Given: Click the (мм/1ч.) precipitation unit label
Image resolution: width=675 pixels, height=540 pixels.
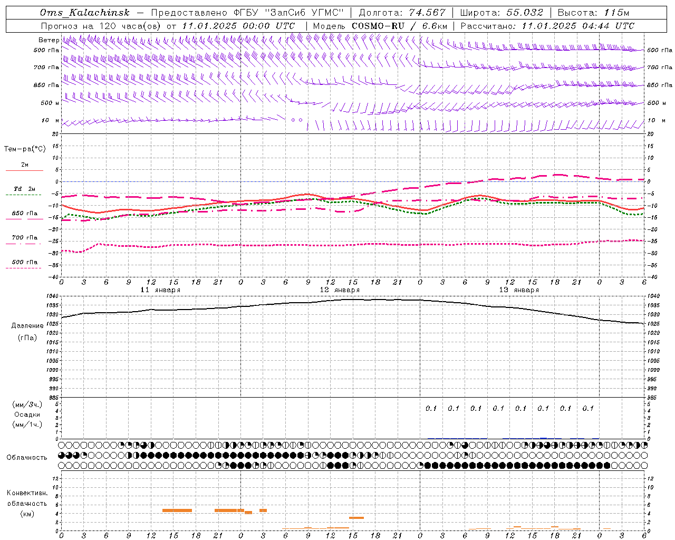Looking at the screenshot, I should click(x=27, y=425).
